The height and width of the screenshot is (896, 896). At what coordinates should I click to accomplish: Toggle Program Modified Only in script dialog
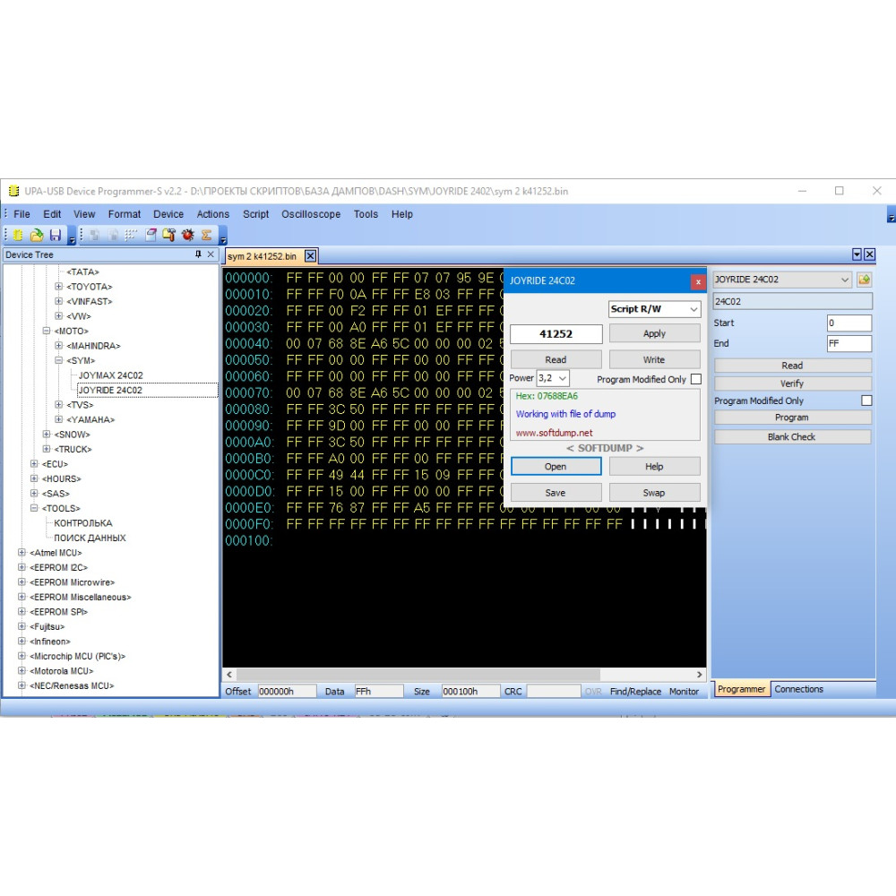pos(696,379)
